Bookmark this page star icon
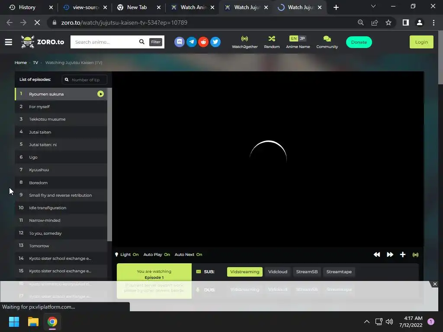Viewport: 443px width, 332px height. pos(388,22)
